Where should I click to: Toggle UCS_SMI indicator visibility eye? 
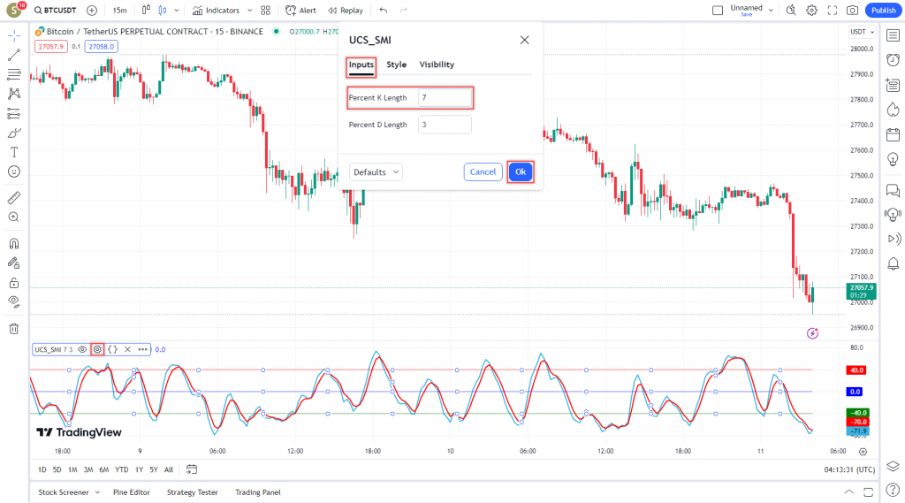(x=82, y=349)
